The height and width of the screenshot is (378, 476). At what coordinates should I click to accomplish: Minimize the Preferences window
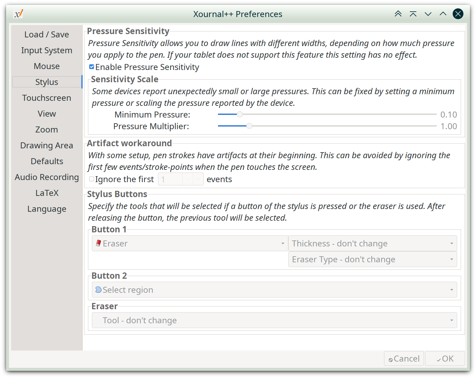point(428,14)
